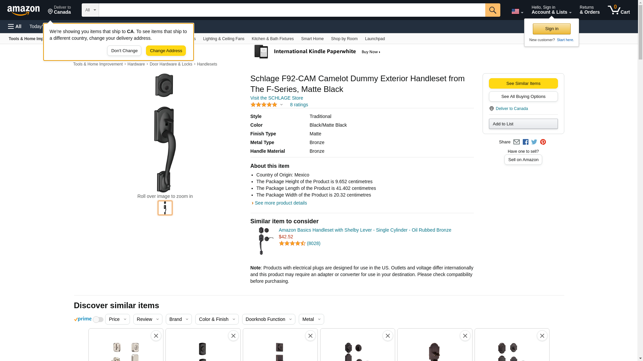This screenshot has height=361, width=643.
Task: Share product on Twitter
Action: tap(534, 142)
